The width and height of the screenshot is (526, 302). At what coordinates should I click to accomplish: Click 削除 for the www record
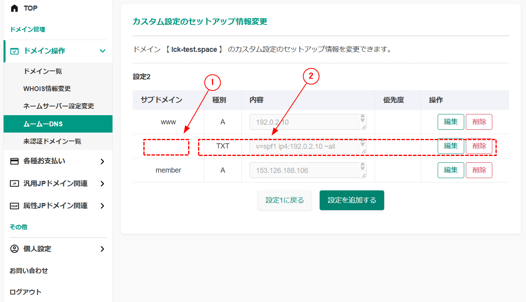pyautogui.click(x=479, y=122)
